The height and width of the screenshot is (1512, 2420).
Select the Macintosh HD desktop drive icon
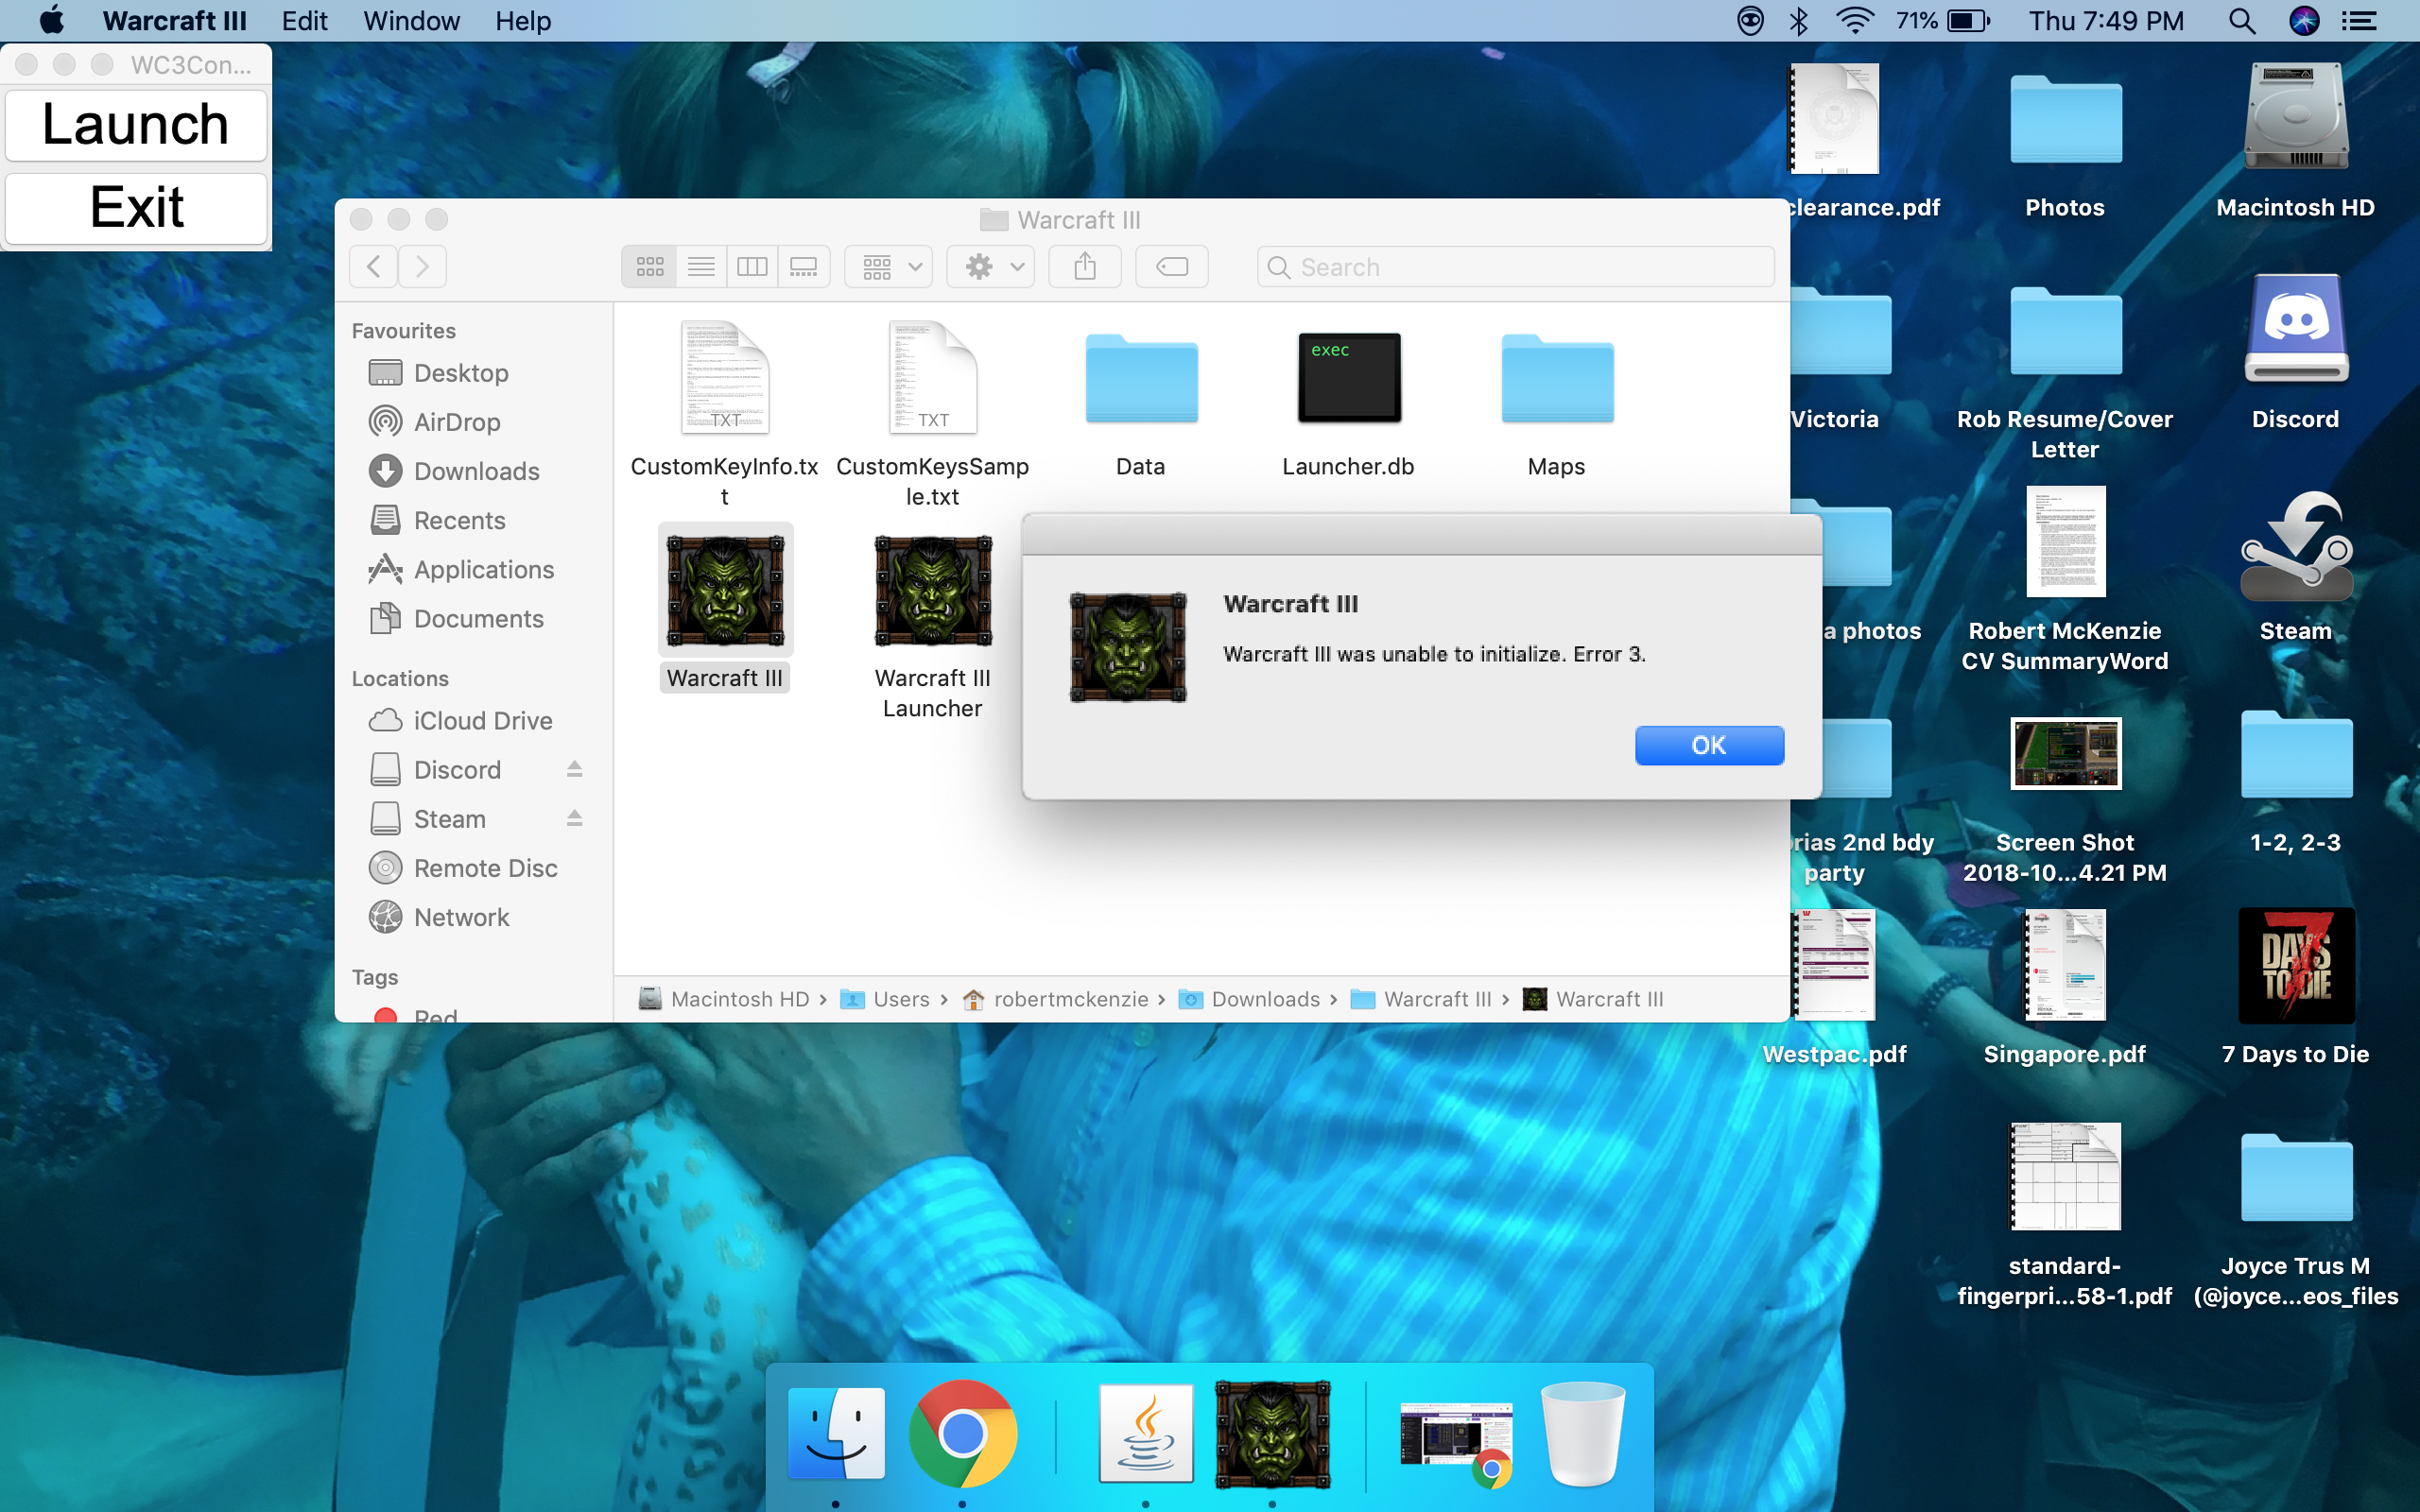coord(2296,118)
